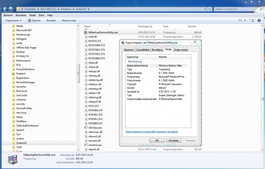Viewport: 265px width, 169px height.
Task: Open the Extra menu
Action: tap(41, 15)
